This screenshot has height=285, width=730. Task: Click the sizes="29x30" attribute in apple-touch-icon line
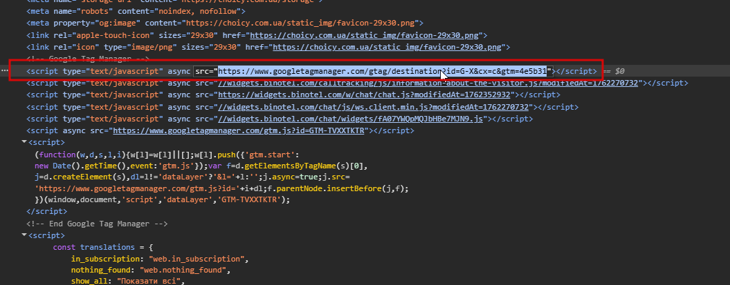(188, 35)
